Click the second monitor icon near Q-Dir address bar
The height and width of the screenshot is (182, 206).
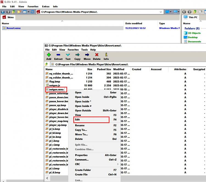[176, 12]
